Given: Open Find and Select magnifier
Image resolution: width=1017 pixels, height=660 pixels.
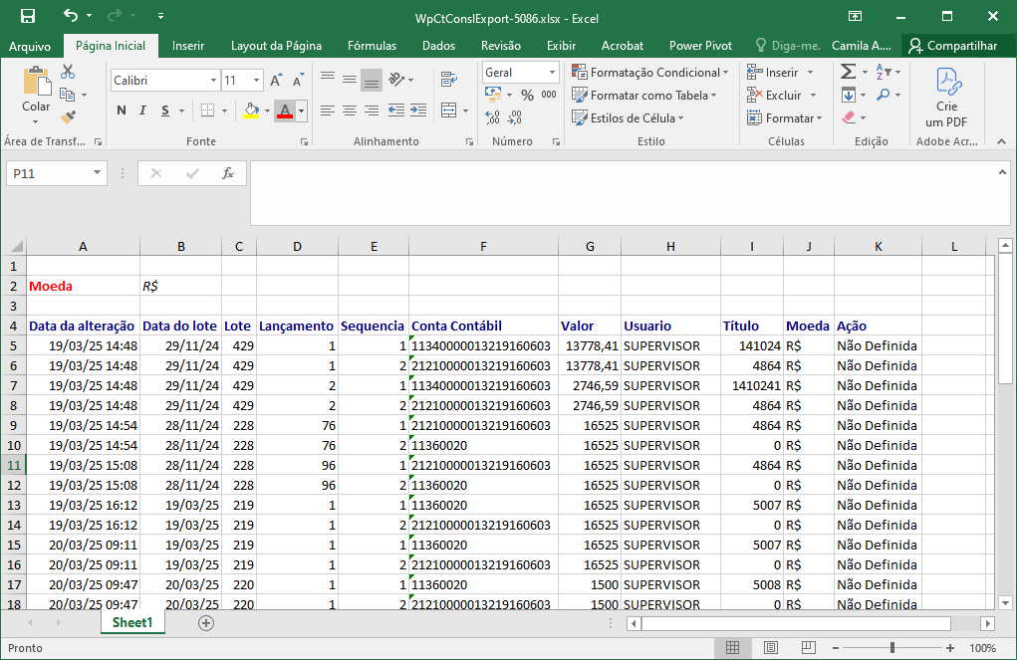Looking at the screenshot, I should [x=883, y=95].
